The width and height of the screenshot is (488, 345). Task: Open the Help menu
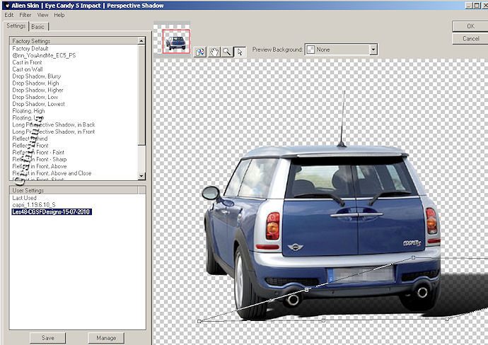pos(59,15)
